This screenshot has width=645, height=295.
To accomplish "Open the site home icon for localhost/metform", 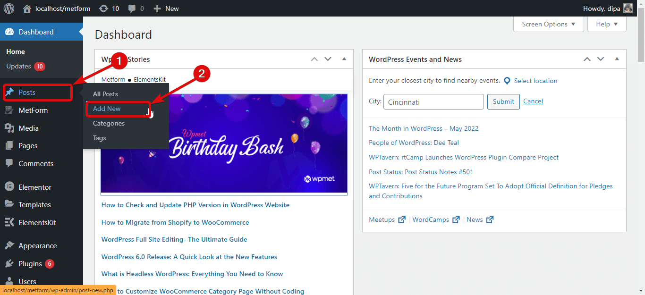I will click(x=27, y=8).
